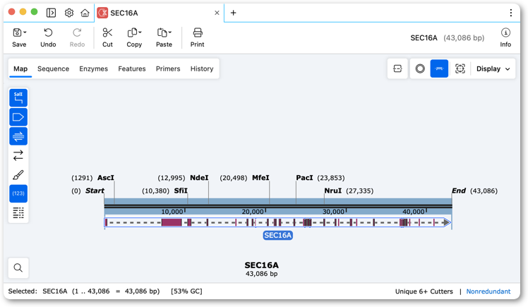Toggle the sidebar panel icon
The height and width of the screenshot is (307, 528).
(x=52, y=13)
